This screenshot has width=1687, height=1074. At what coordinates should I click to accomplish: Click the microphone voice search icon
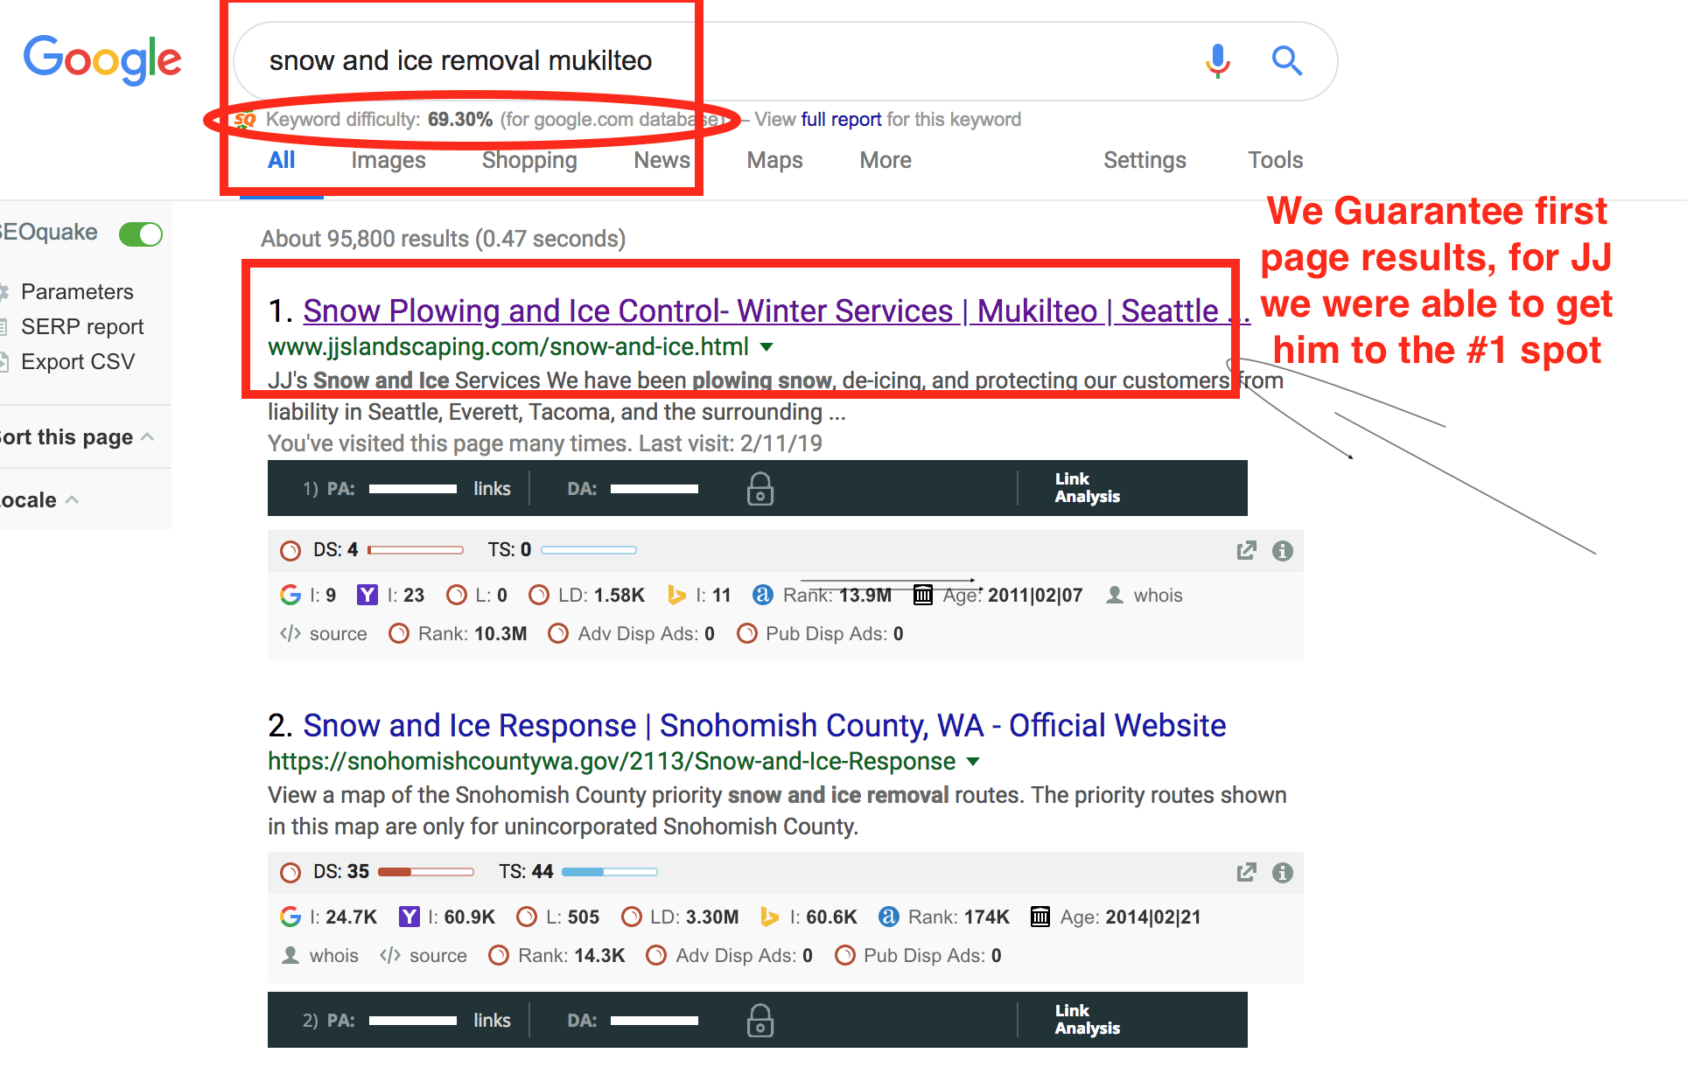(x=1217, y=60)
